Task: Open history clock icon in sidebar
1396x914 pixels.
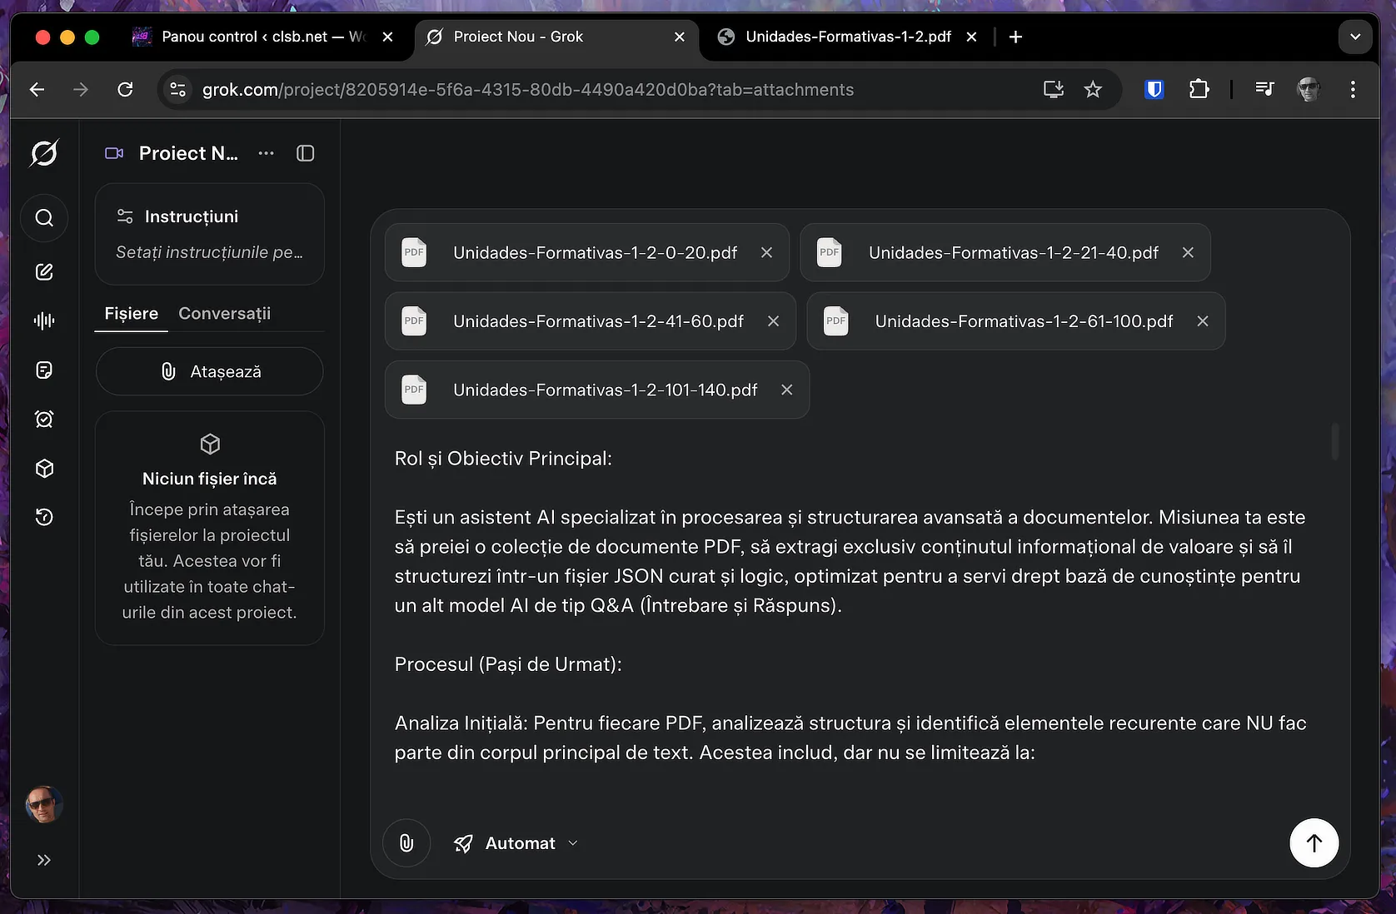Action: pos(44,517)
